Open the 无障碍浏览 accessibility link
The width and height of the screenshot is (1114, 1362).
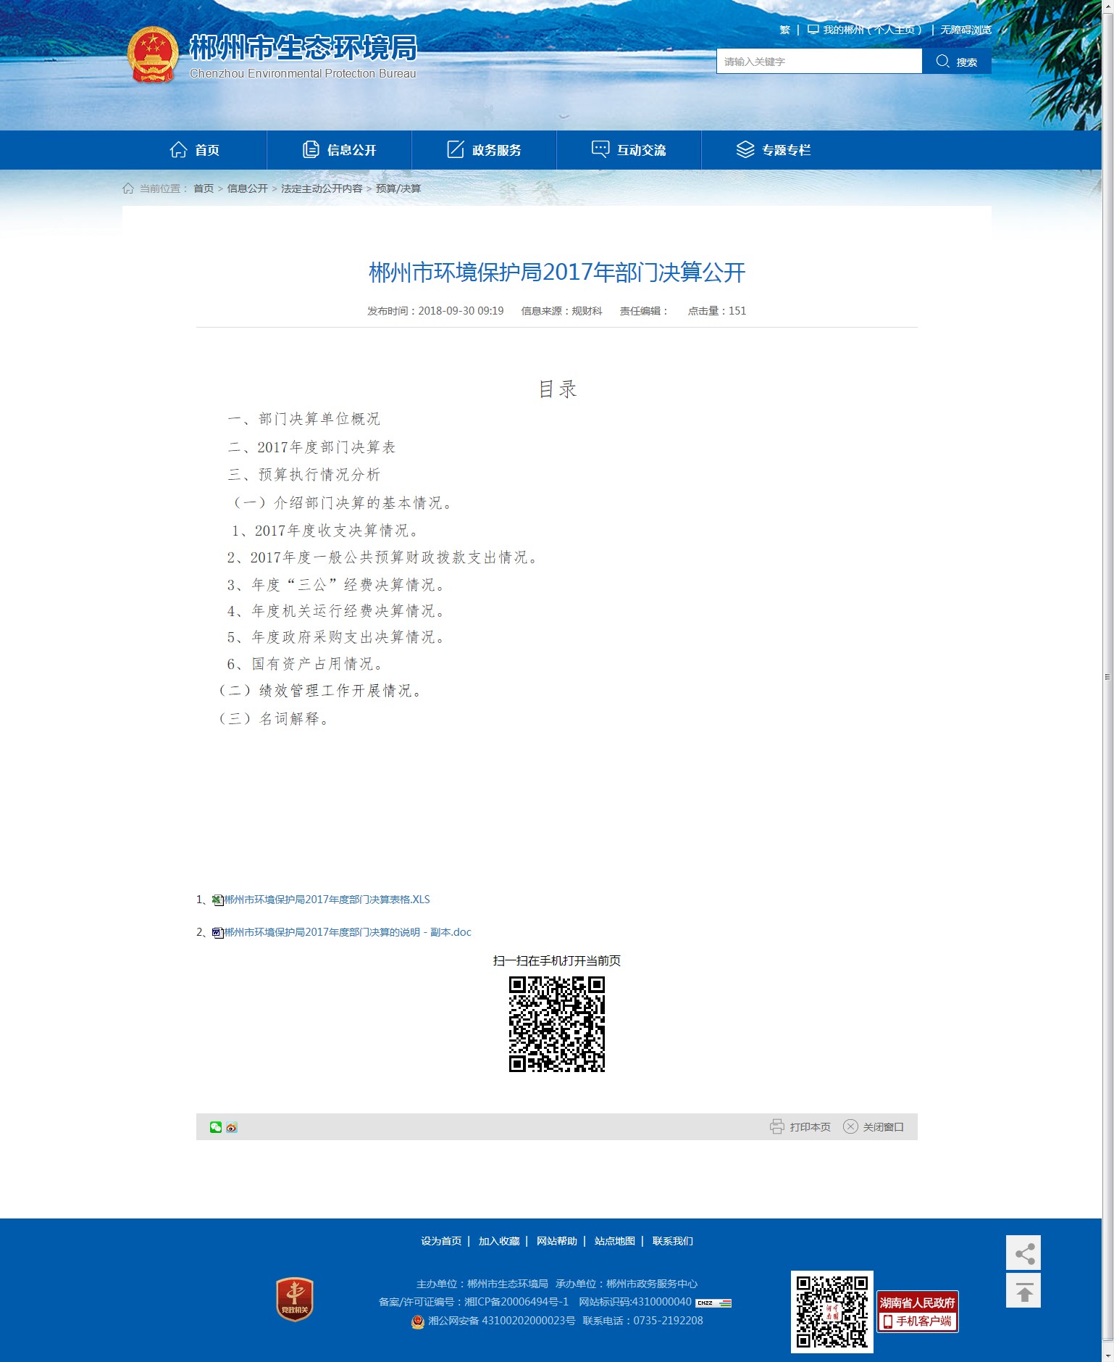pos(966,30)
